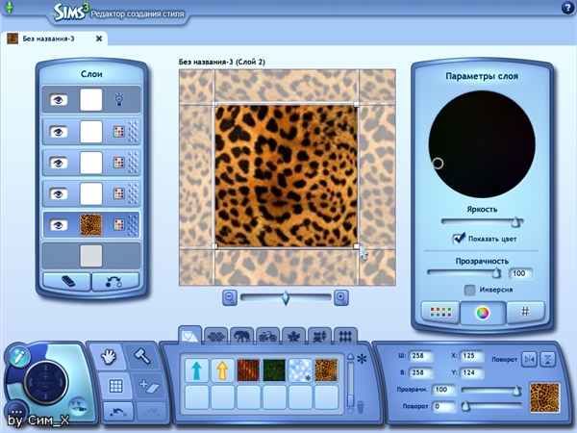Open the color wheel tab

[x=482, y=312]
